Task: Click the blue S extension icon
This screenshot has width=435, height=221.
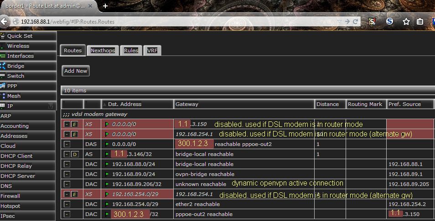Action: point(390,21)
